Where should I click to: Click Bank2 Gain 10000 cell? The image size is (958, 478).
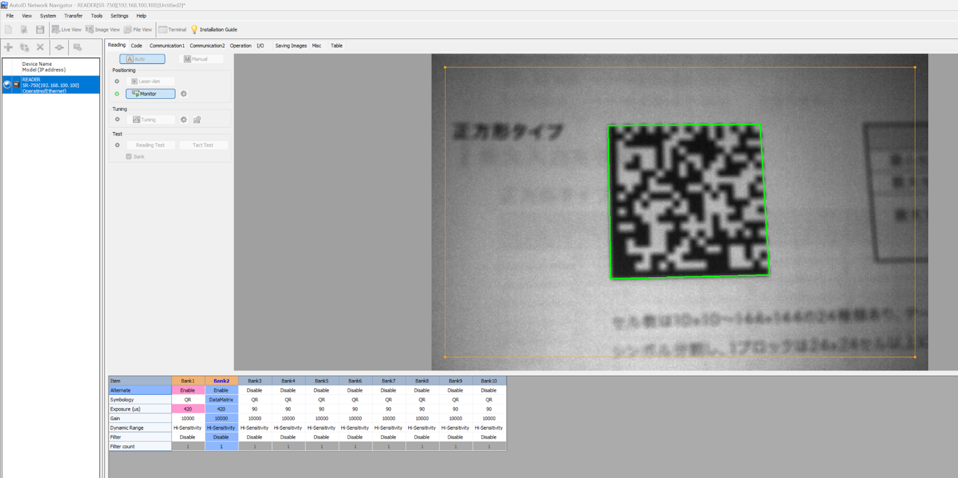tap(222, 419)
